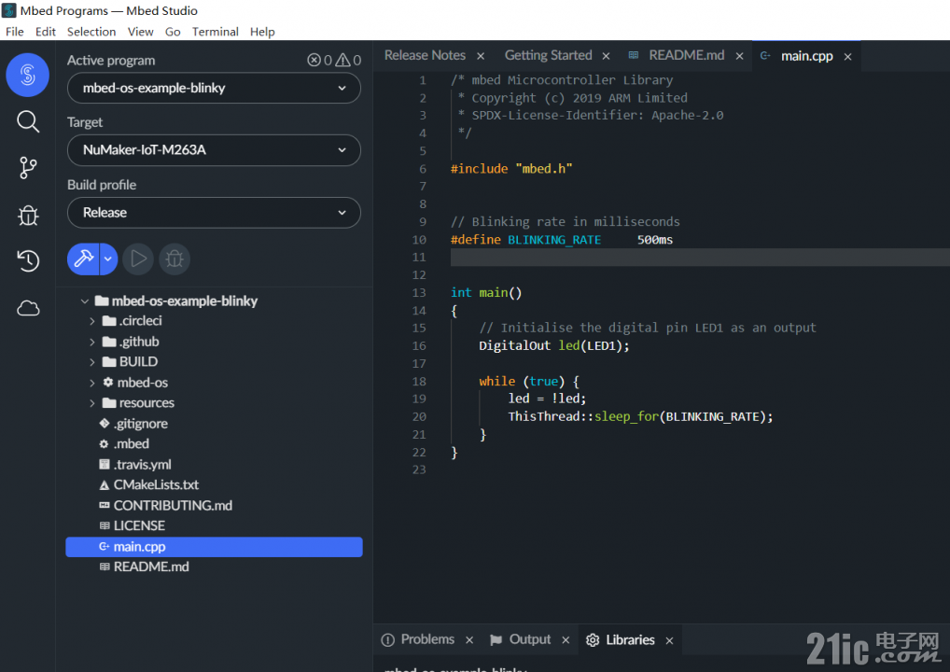This screenshot has height=672, width=950.
Task: Click the Build hammer button
Action: coord(84,259)
